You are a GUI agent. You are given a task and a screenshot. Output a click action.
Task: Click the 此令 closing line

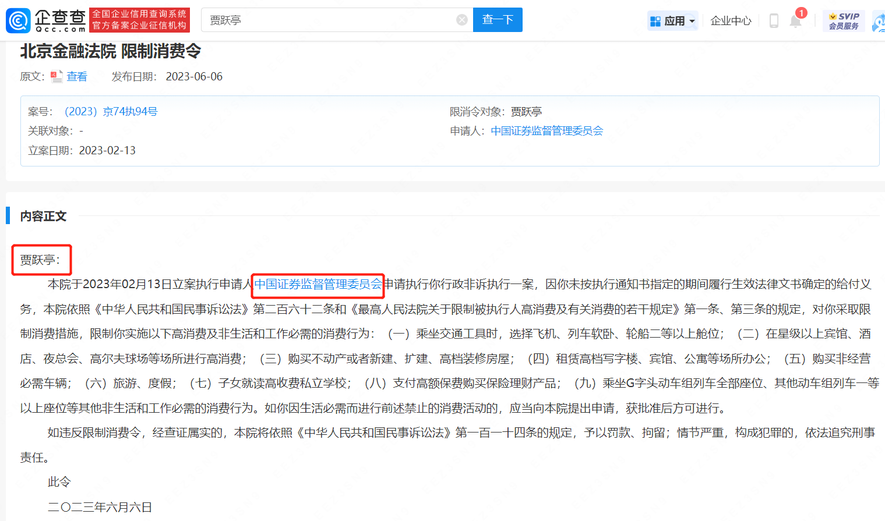pyautogui.click(x=59, y=482)
